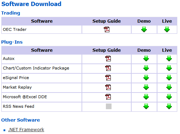180x134 pixels.
Task: Click the gray RSS News Feed setup guide placeholder
Action: click(x=109, y=106)
